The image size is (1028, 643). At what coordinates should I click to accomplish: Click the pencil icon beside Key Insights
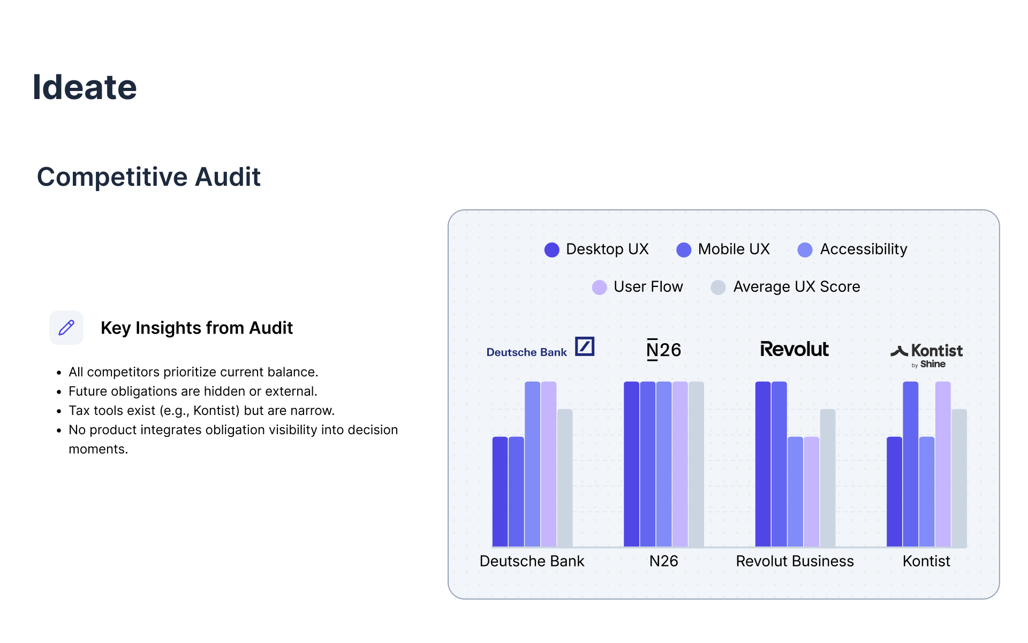pyautogui.click(x=66, y=328)
